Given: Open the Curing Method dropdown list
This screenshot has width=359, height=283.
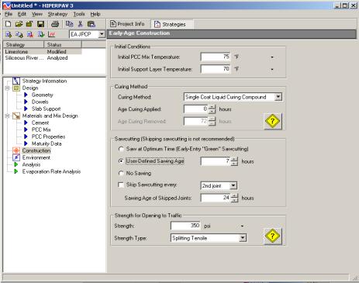Looking at the screenshot, I should tap(278, 97).
